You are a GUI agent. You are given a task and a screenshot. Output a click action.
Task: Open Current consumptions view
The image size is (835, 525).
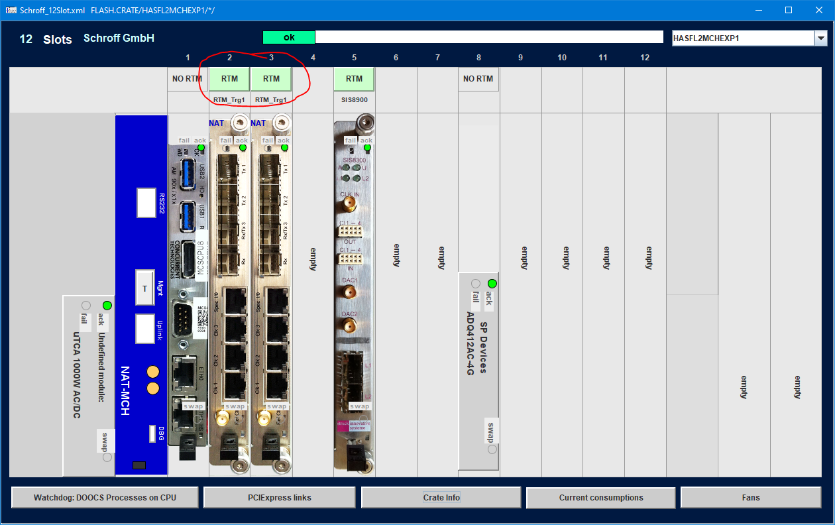601,498
